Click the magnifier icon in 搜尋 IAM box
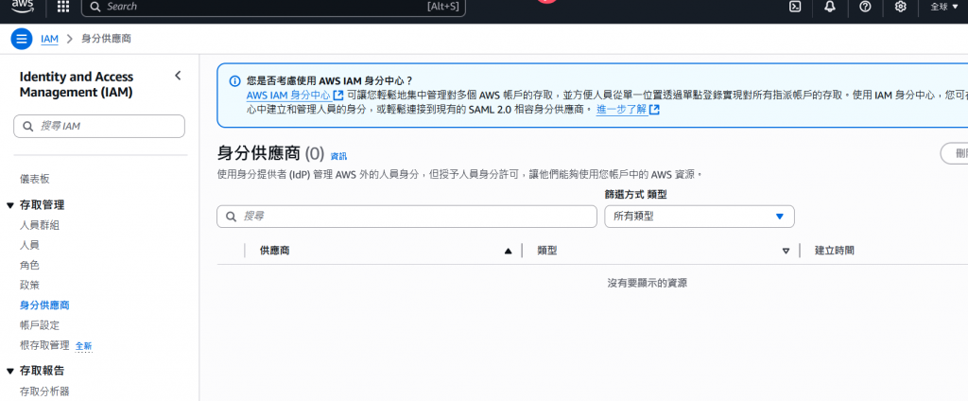This screenshot has height=401, width=968. pyautogui.click(x=28, y=126)
